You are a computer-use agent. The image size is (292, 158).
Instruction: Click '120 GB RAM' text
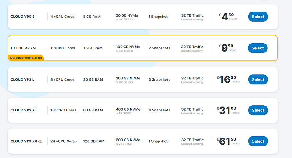(x=94, y=141)
